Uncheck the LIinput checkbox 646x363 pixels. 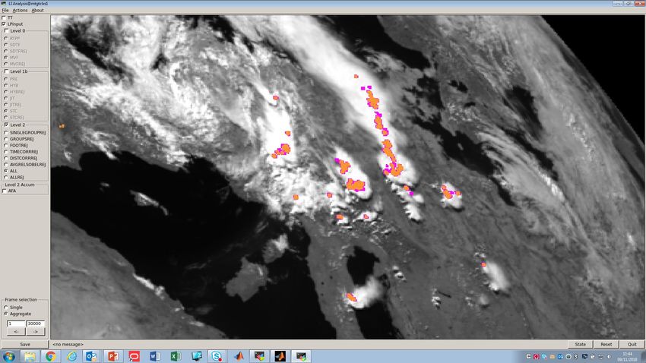coord(5,24)
